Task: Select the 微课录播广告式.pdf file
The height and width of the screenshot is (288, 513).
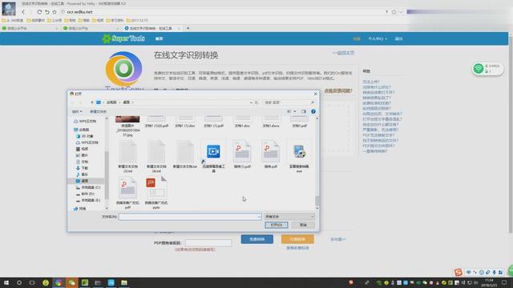Action: coord(127,193)
